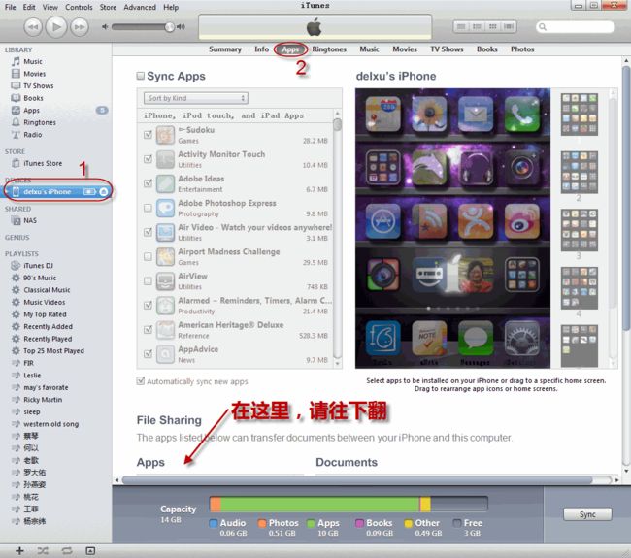Click the Messages icon in the iPhone dock
Image resolution: width=631 pixels, height=558 pixels.
pos(476,339)
